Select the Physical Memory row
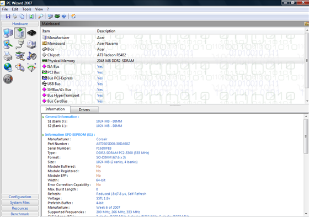 [x=173, y=61]
